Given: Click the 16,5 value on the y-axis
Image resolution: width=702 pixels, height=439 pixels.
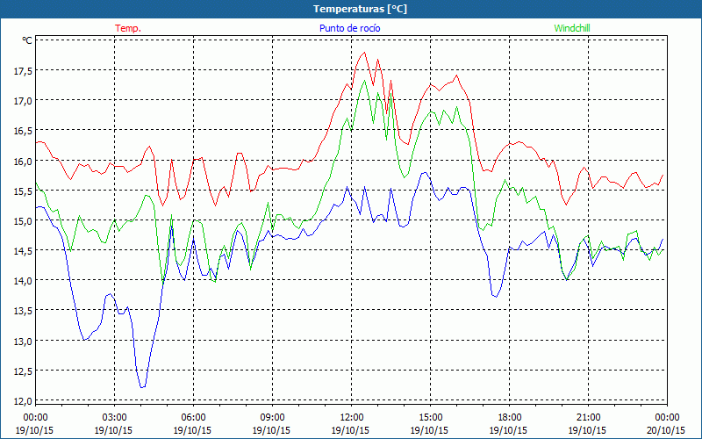Looking at the screenshot, I should [x=23, y=131].
